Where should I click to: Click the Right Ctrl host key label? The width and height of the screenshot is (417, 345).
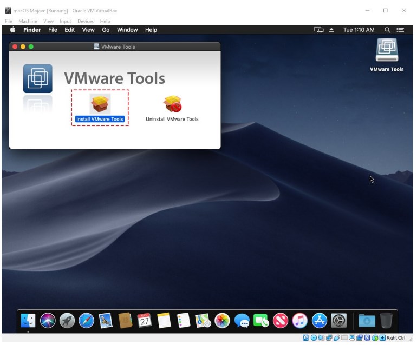pyautogui.click(x=396, y=337)
